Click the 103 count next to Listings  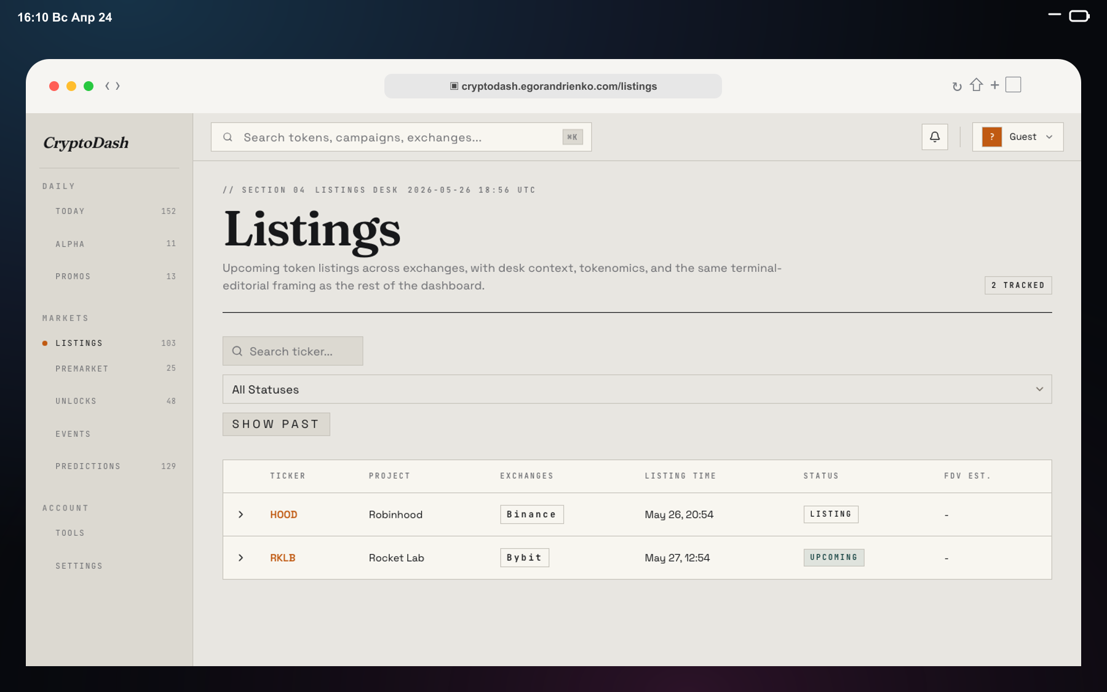[x=169, y=343]
